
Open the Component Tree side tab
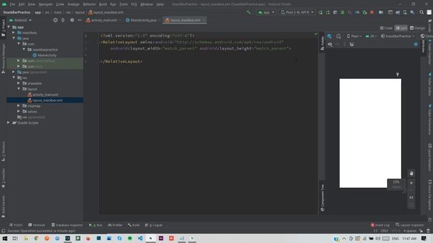coord(322,198)
